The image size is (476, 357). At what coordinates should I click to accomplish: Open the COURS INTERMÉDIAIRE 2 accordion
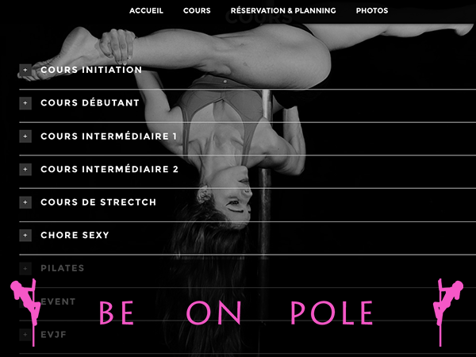109,169
